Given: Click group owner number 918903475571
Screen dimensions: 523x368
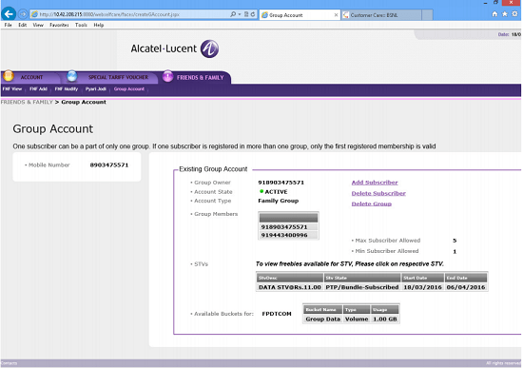Looking at the screenshot, I should click(x=281, y=183).
